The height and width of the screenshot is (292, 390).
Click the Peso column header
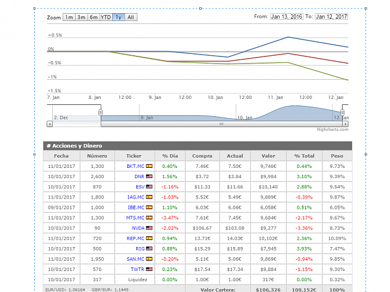(337, 156)
